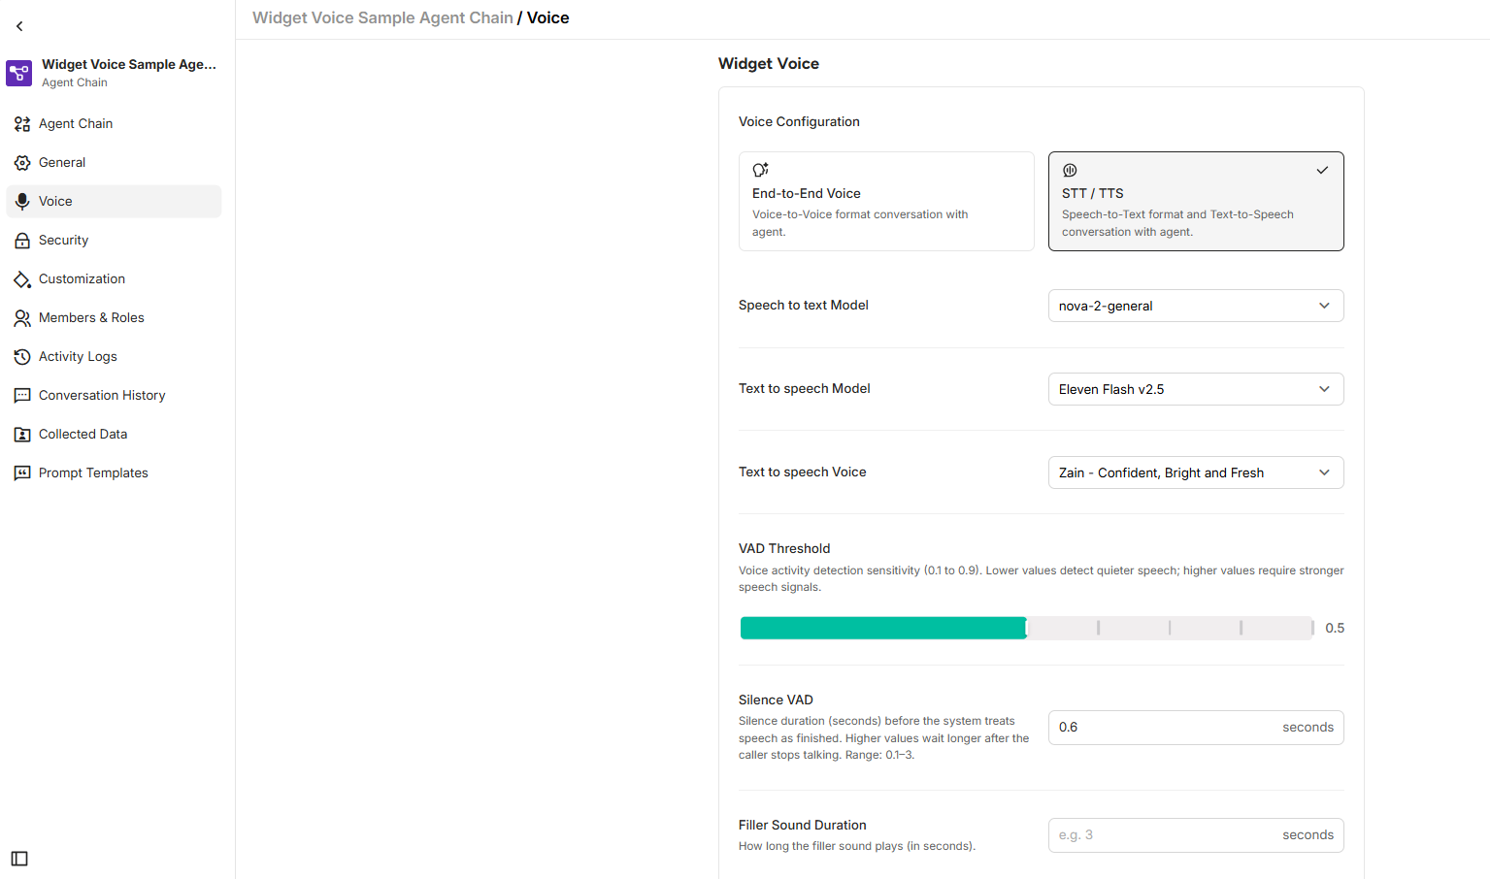Click the Widget Voice Sample Agent Chain breadcrumb
Screen dimensions: 1490x879
point(382,18)
